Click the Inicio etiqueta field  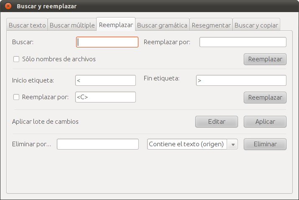click(105, 80)
